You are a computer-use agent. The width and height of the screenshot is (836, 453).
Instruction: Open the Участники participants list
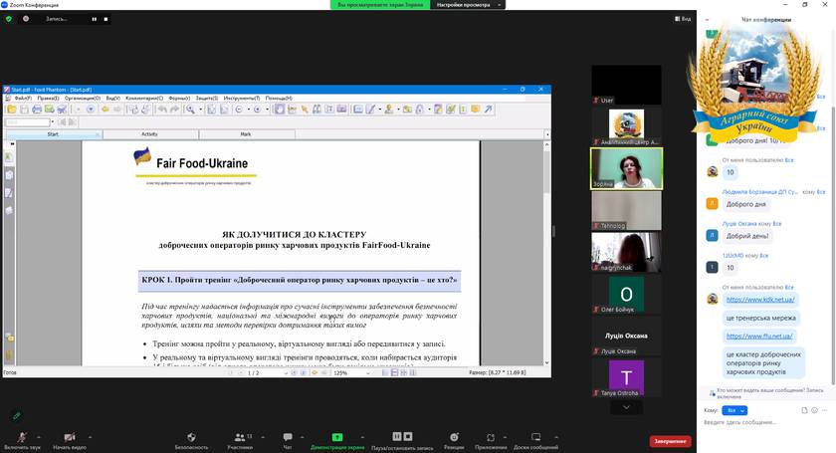pos(240,440)
